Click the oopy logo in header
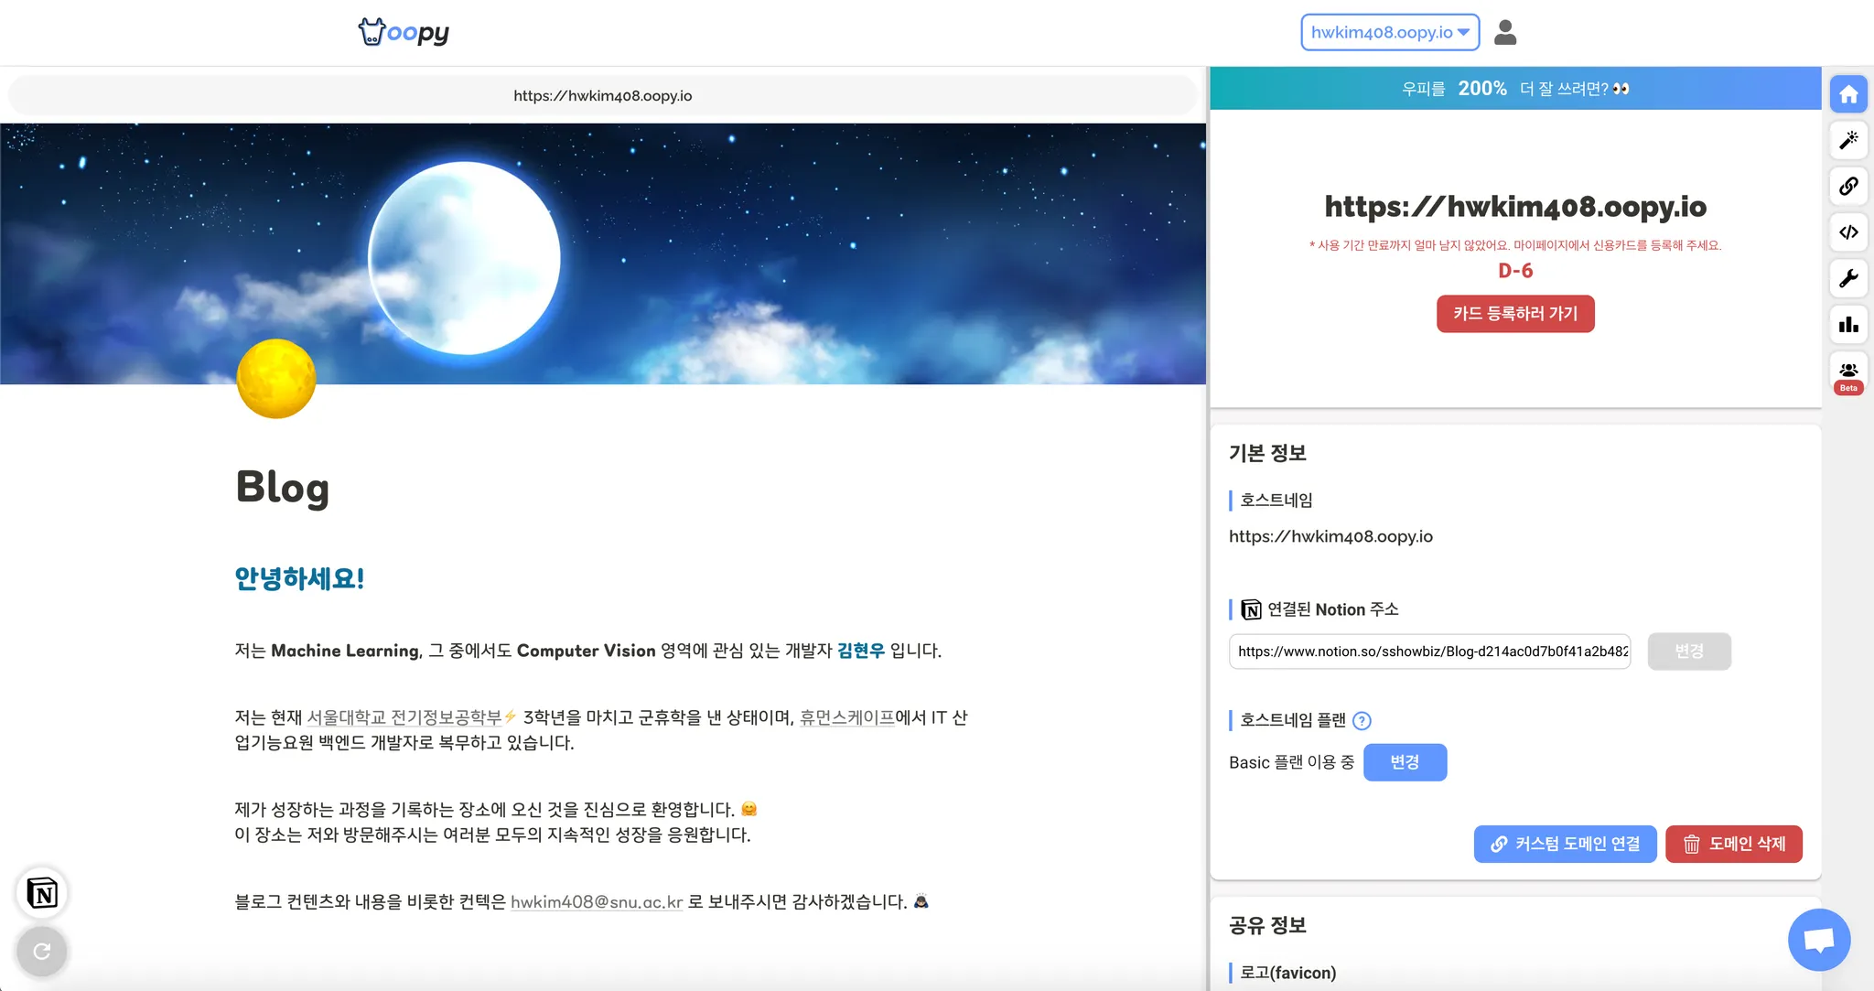This screenshot has height=991, width=1874. [404, 33]
